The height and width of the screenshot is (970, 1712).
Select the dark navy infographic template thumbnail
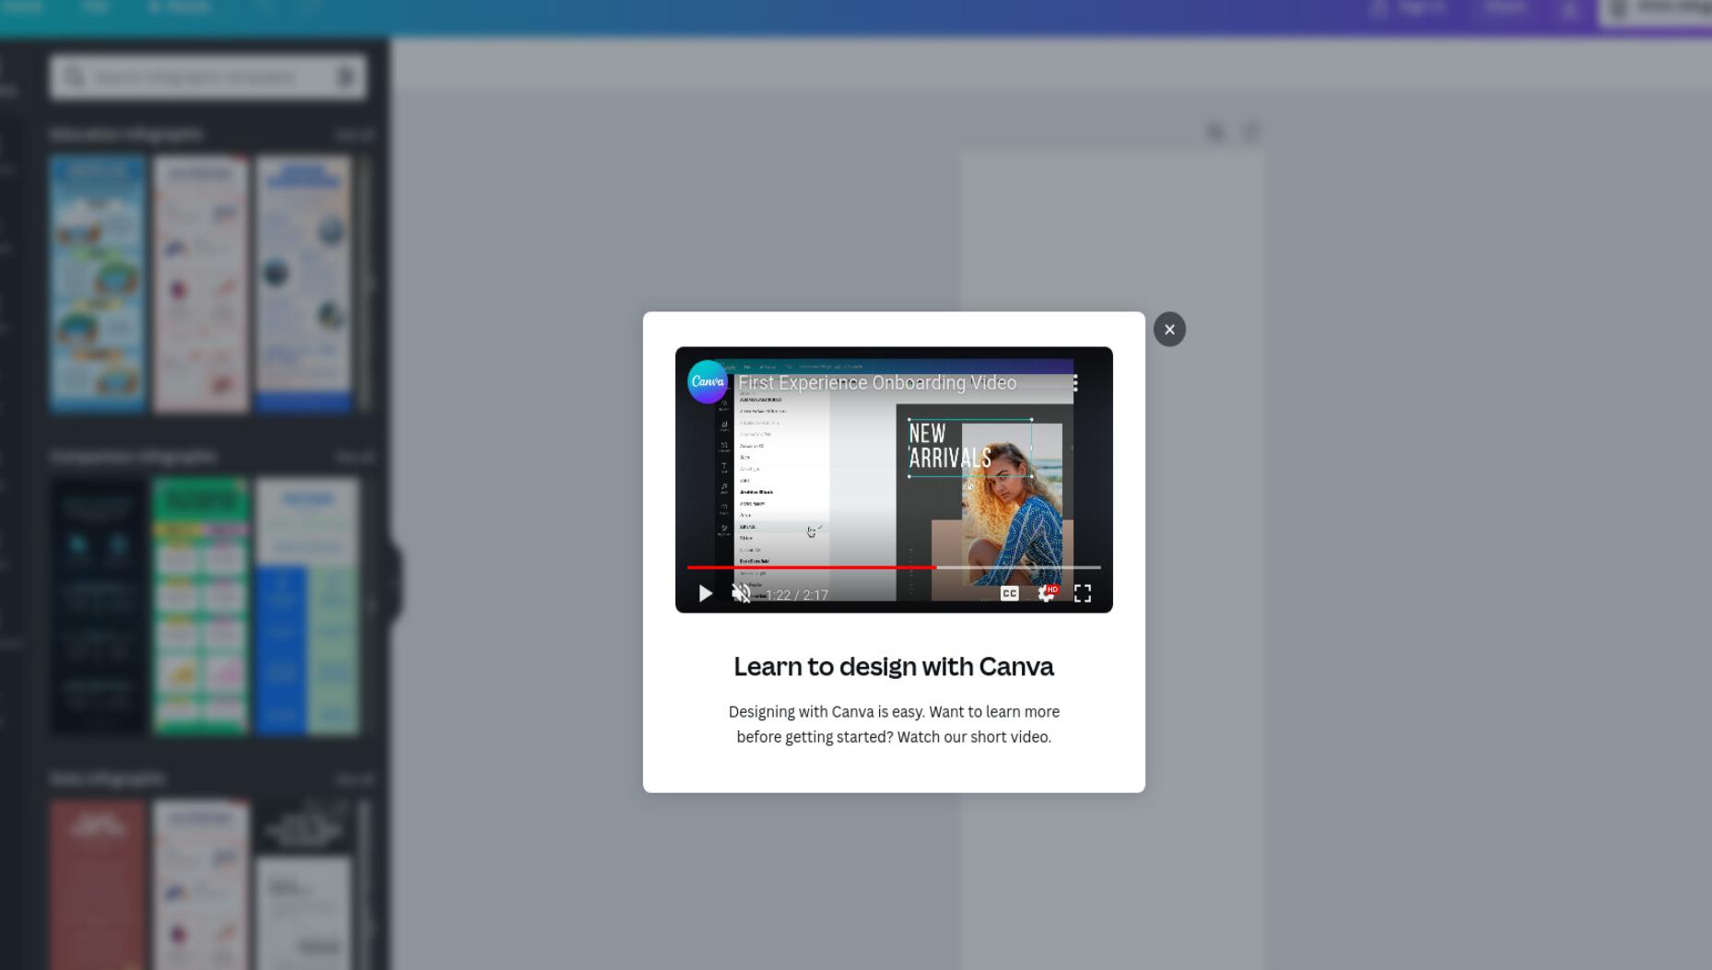[98, 606]
